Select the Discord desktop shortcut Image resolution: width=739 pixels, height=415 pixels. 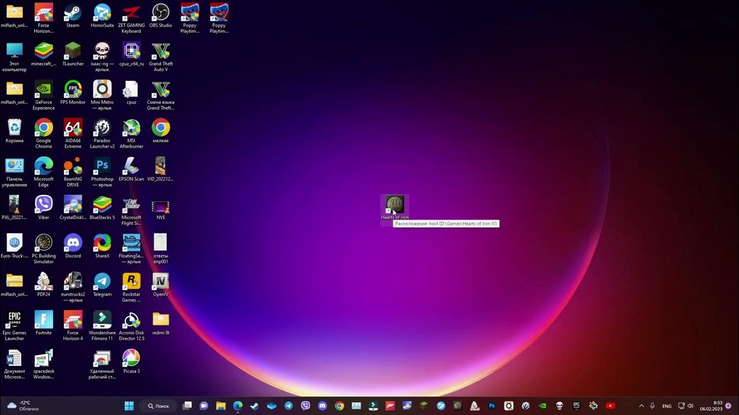click(73, 246)
